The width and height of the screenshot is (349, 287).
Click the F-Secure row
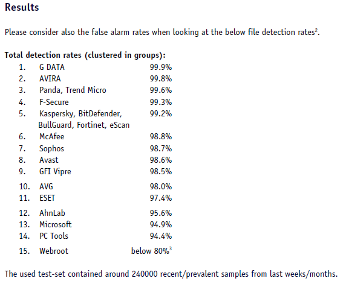pos(95,102)
